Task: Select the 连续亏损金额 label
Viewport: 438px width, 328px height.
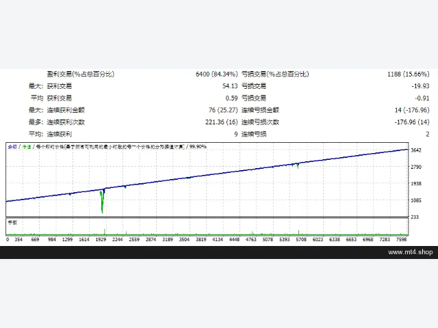Action: 260,110
